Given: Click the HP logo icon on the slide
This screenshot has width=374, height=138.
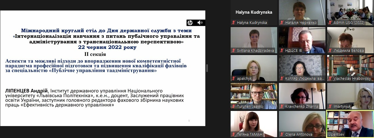Looking at the screenshot, I should (x=190, y=23).
